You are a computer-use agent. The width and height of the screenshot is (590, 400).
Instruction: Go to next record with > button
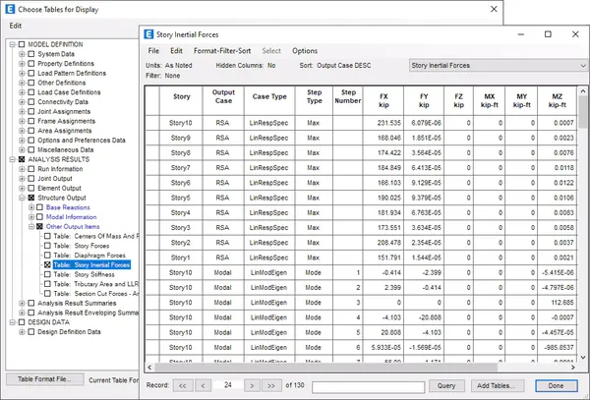[x=252, y=385]
